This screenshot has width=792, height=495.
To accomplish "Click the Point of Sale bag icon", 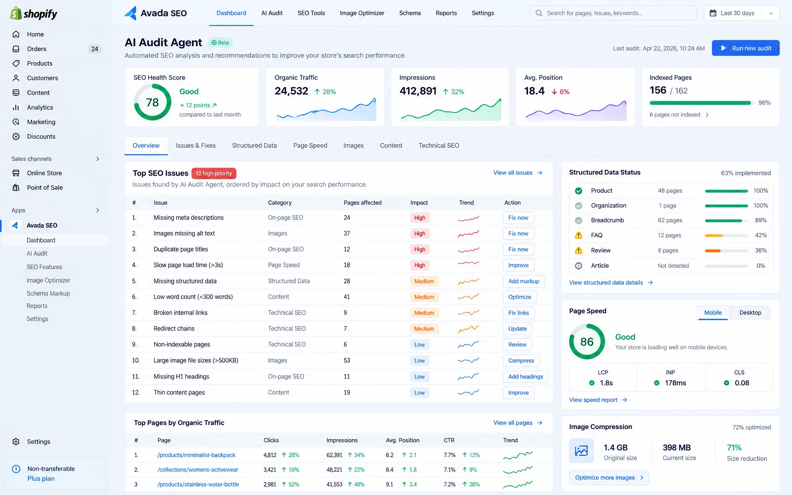I will [x=16, y=187].
